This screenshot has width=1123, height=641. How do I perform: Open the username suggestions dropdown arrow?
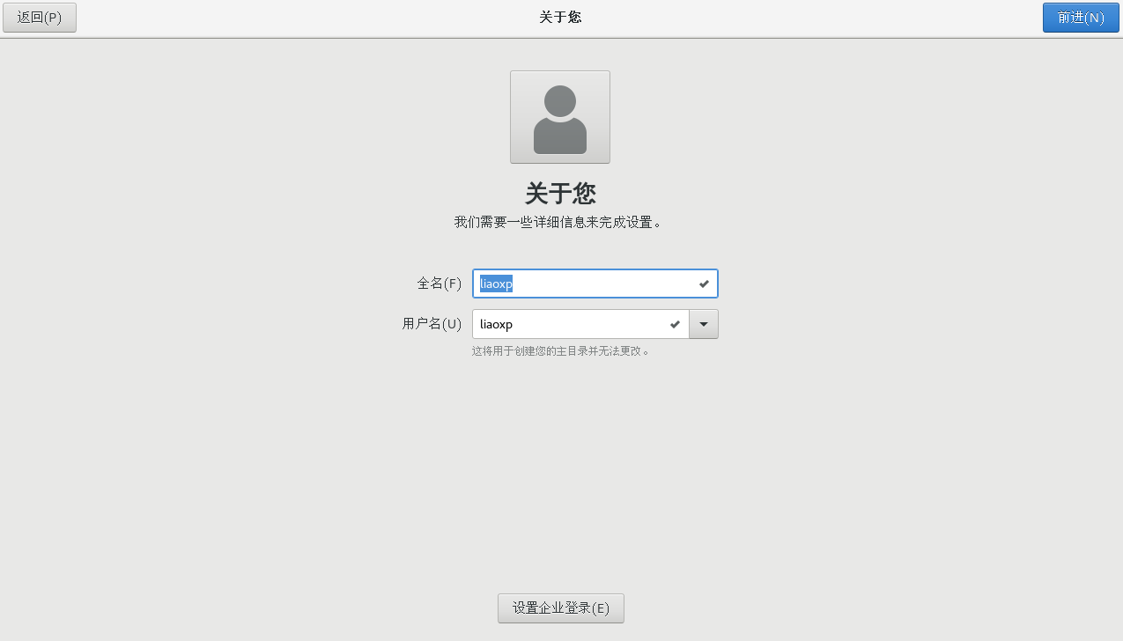(x=704, y=324)
